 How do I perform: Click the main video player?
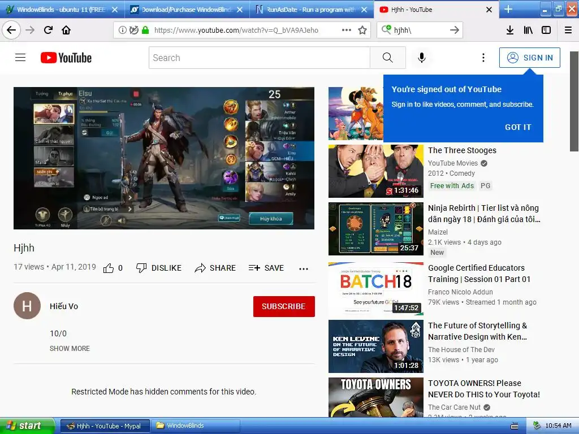click(x=164, y=158)
